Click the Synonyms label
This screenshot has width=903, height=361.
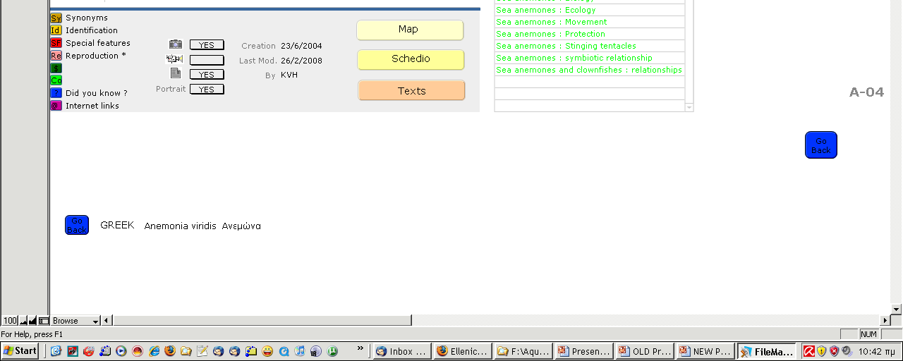point(87,18)
